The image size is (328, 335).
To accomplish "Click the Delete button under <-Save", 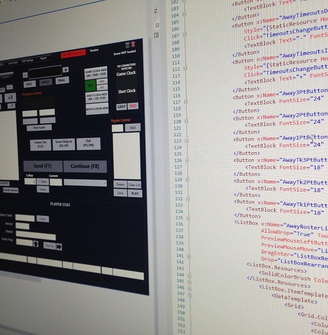I will pos(43,189).
